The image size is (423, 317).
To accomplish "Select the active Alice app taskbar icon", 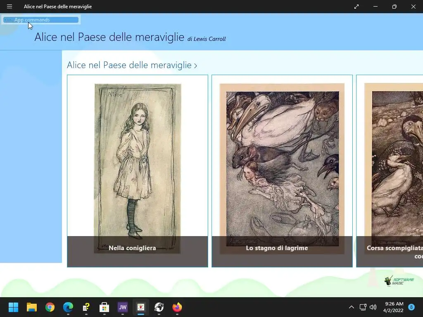I will [x=141, y=307].
